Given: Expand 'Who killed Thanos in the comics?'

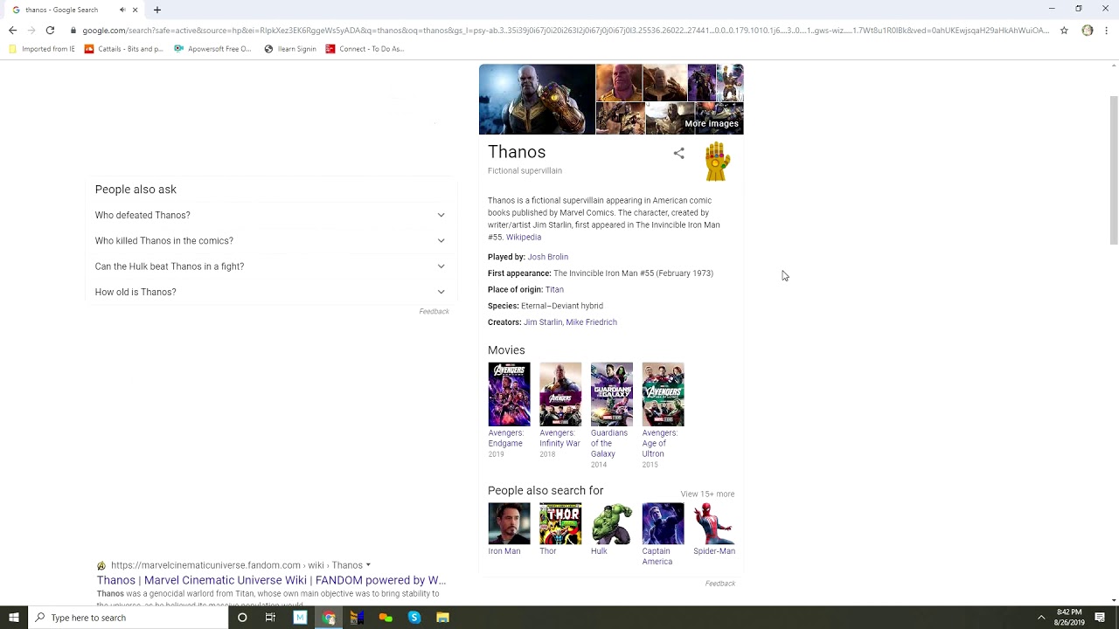Looking at the screenshot, I should pyautogui.click(x=270, y=240).
